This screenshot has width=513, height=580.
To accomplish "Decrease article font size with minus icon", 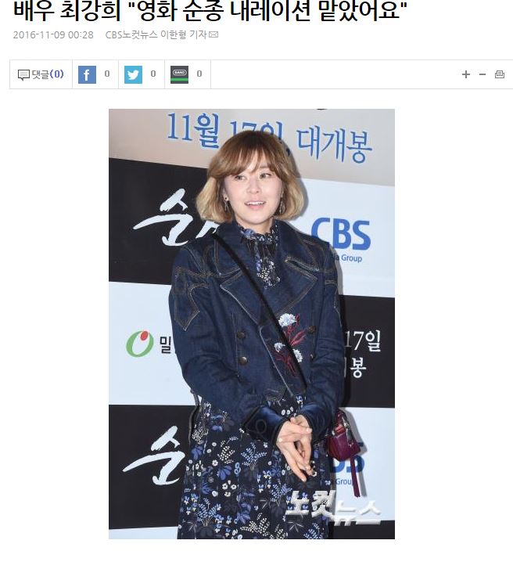I will pyautogui.click(x=483, y=74).
